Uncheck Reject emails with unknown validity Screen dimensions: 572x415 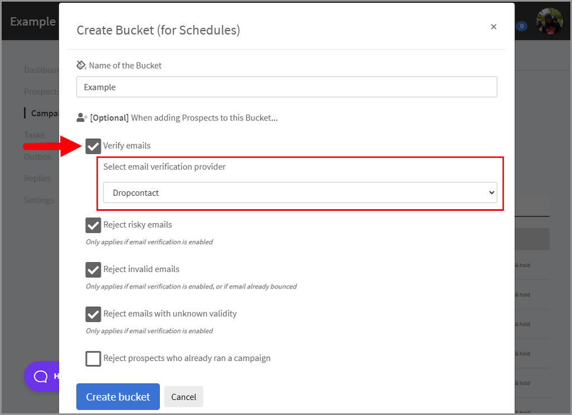93,314
